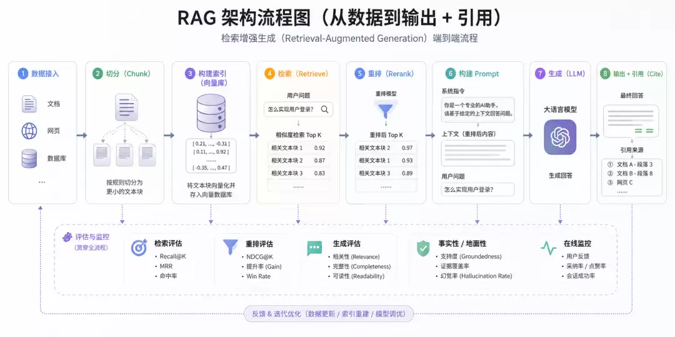Click step 3 circle for 构建索引
675x337 pixels.
(190, 74)
